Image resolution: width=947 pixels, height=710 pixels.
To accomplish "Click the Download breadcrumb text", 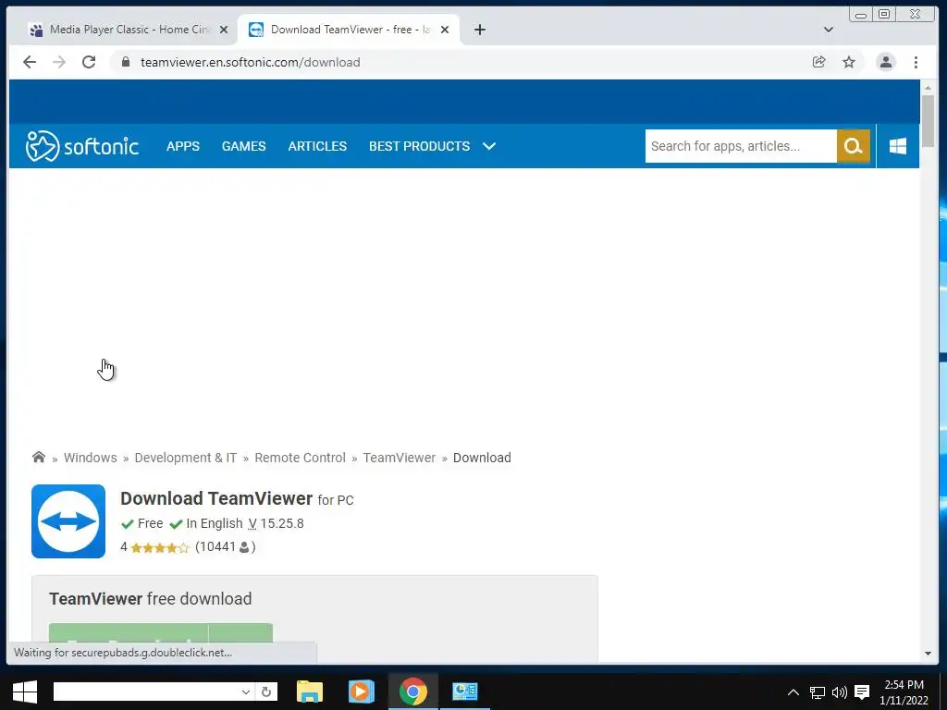I will pos(482,458).
